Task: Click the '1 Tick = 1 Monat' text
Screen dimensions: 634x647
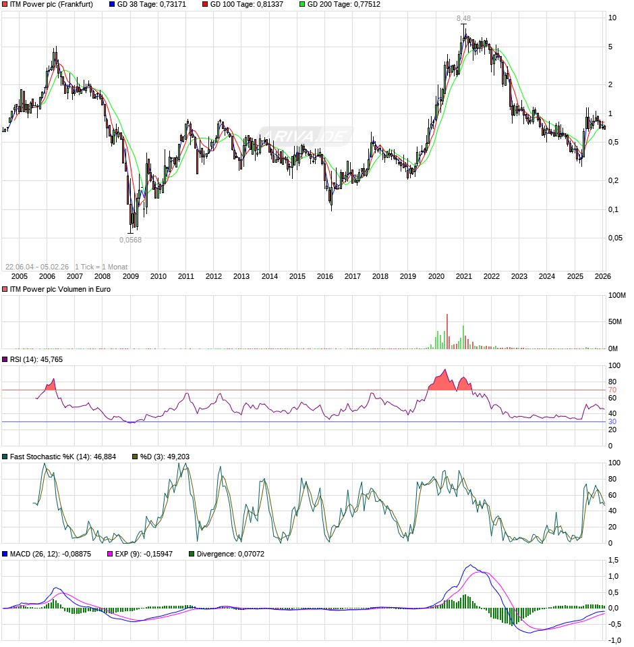Action: click(101, 267)
